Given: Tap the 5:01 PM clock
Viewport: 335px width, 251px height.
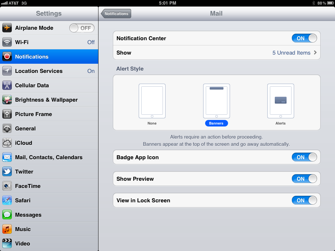Looking at the screenshot, I should [x=167, y=3].
